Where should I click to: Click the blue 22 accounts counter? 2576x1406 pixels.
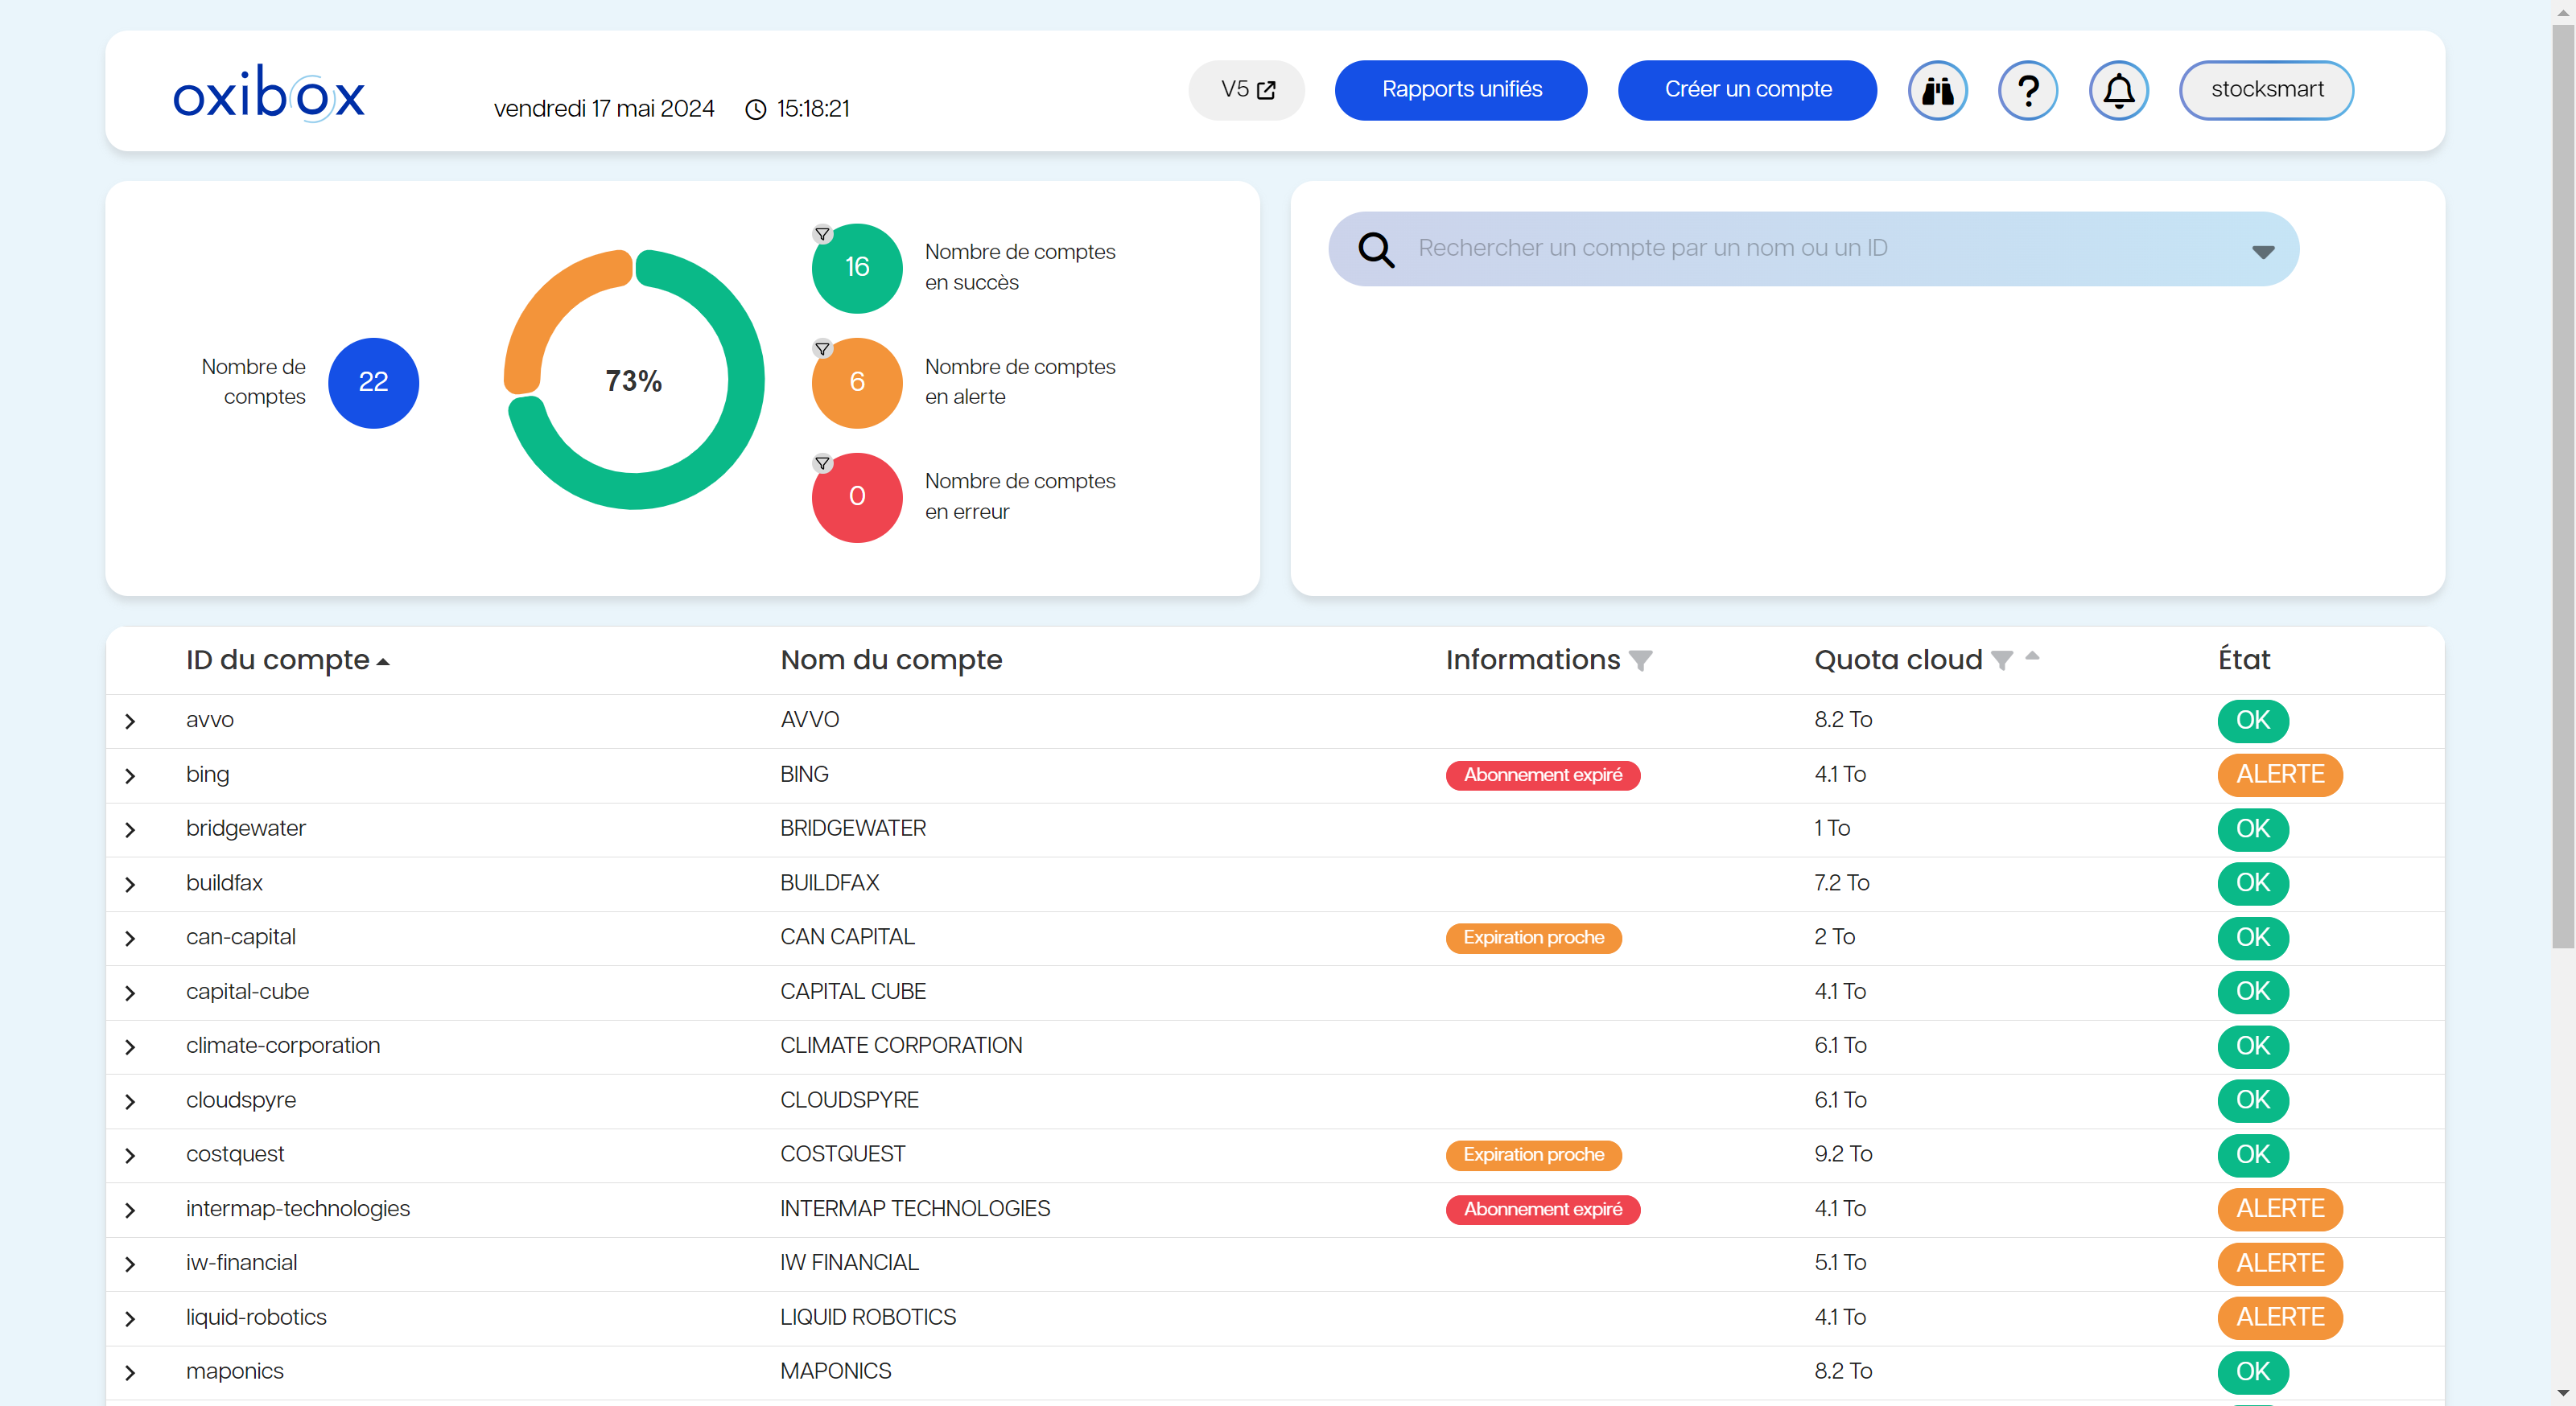[373, 383]
